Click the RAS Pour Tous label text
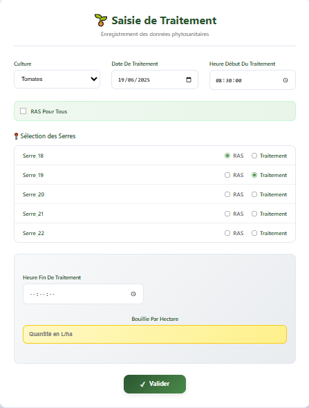Viewport: 309px width, 408px height. (x=49, y=111)
